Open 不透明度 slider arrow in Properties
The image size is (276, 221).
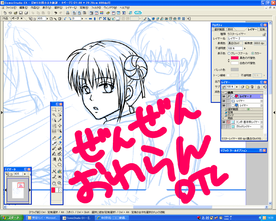(x=245, y=48)
